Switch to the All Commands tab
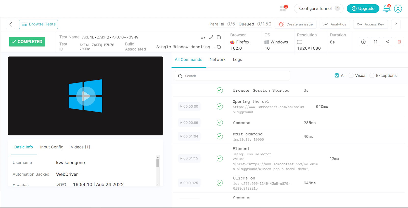This screenshot has height=208, width=408. click(x=188, y=60)
